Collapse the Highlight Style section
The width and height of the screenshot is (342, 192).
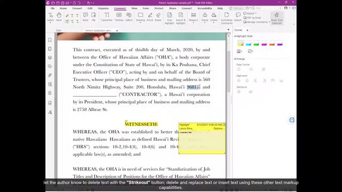(235, 36)
